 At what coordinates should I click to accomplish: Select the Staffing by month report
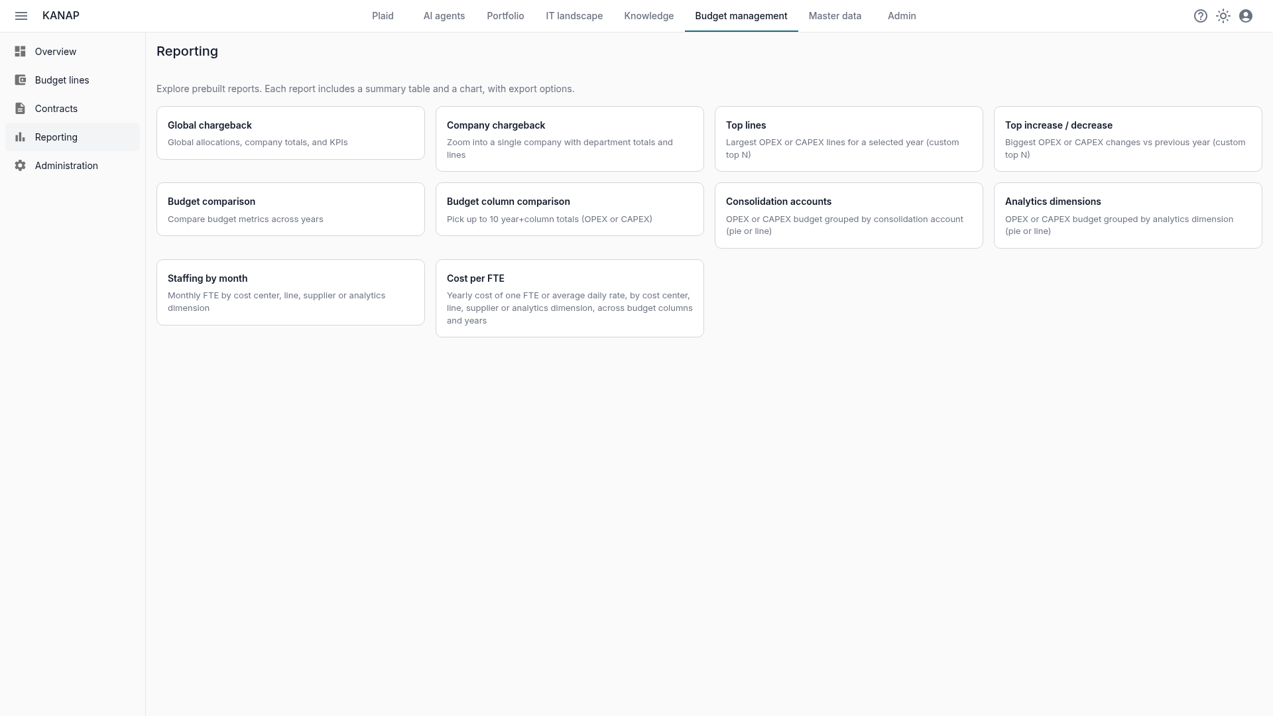(290, 292)
